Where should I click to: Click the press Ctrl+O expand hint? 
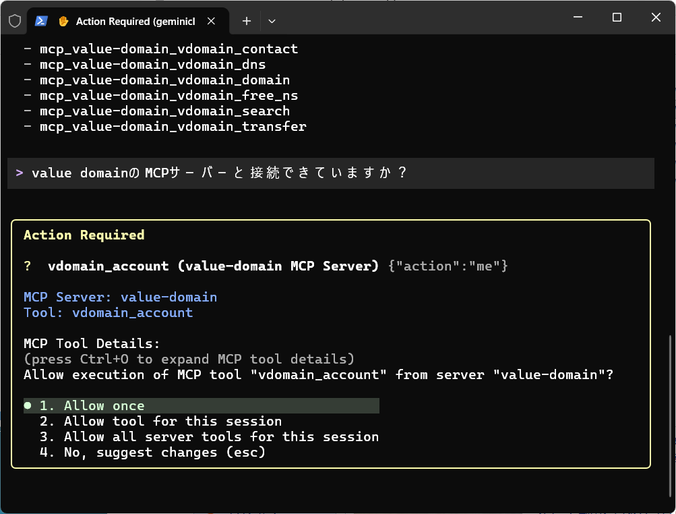click(x=189, y=359)
